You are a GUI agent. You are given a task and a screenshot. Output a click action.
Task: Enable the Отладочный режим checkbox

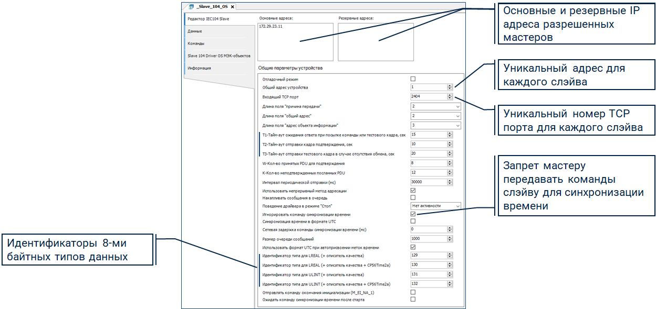pos(413,79)
